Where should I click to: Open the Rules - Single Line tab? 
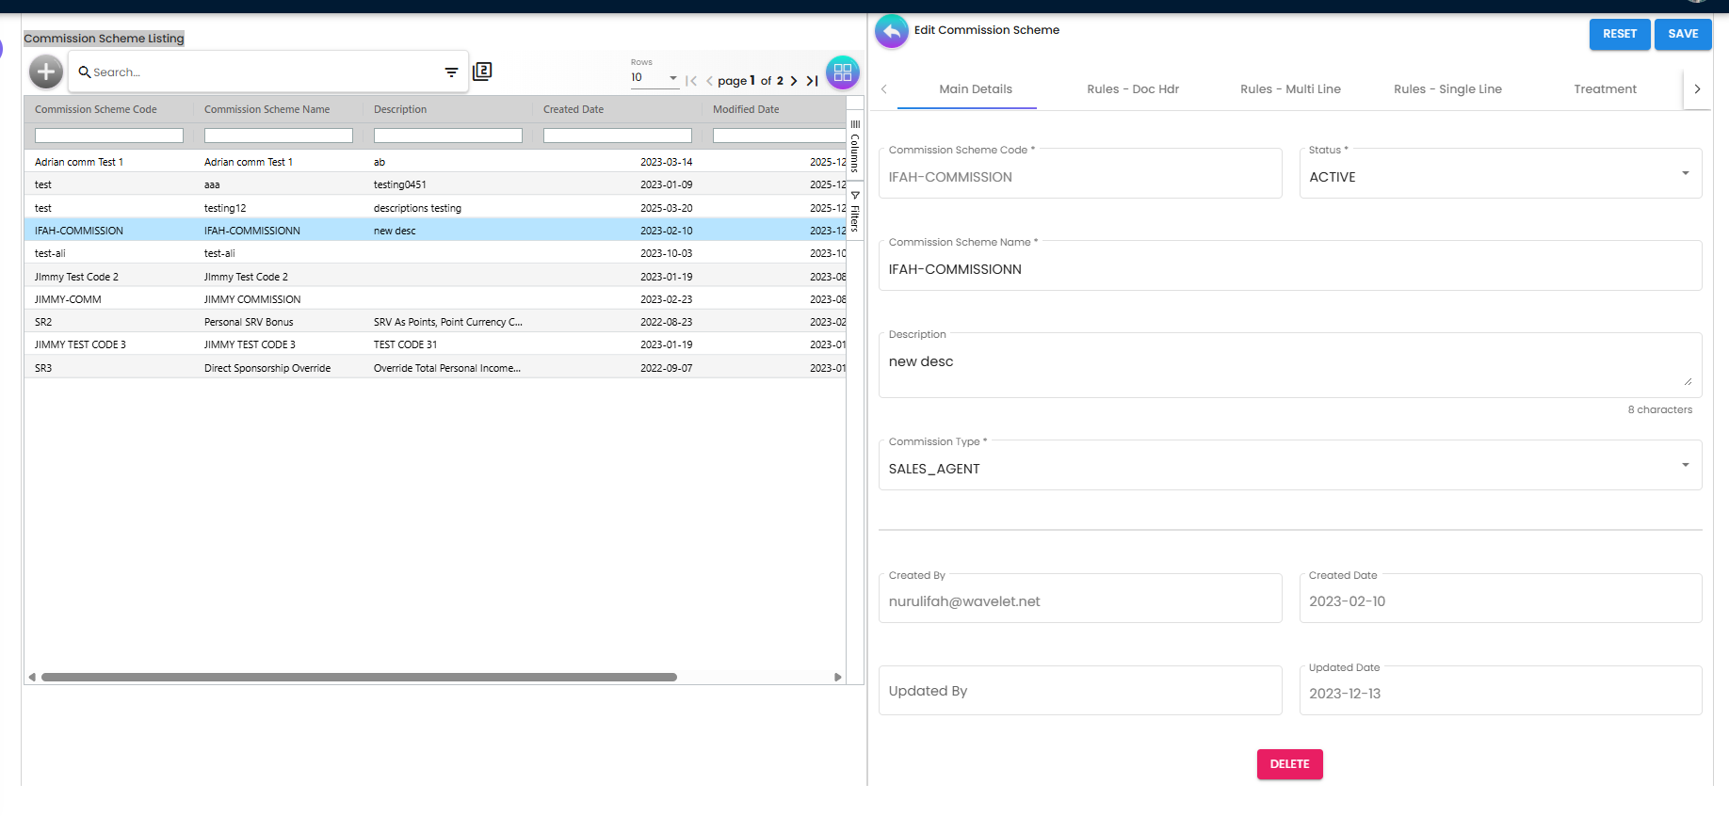pos(1447,89)
